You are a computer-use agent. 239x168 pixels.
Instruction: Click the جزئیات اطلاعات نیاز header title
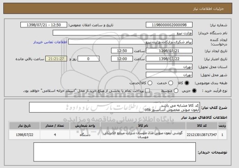pyautogui.click(x=208, y=9)
